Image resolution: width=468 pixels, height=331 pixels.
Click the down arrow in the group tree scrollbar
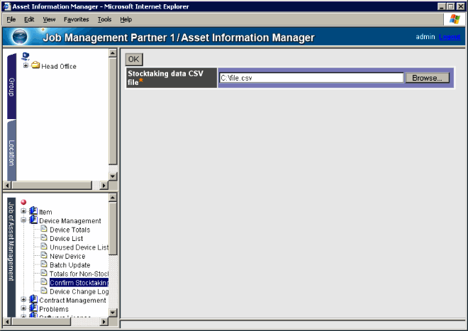pyautogui.click(x=113, y=176)
